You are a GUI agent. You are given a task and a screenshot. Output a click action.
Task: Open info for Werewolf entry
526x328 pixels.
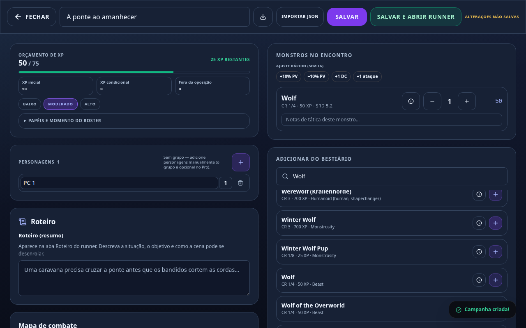pyautogui.click(x=479, y=195)
